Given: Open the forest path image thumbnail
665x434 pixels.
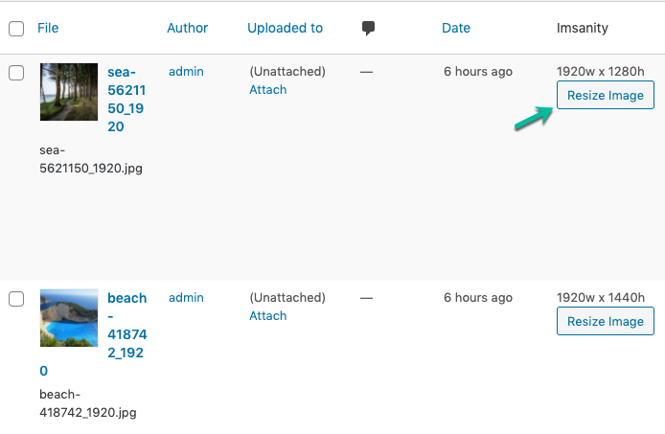Looking at the screenshot, I should (69, 92).
